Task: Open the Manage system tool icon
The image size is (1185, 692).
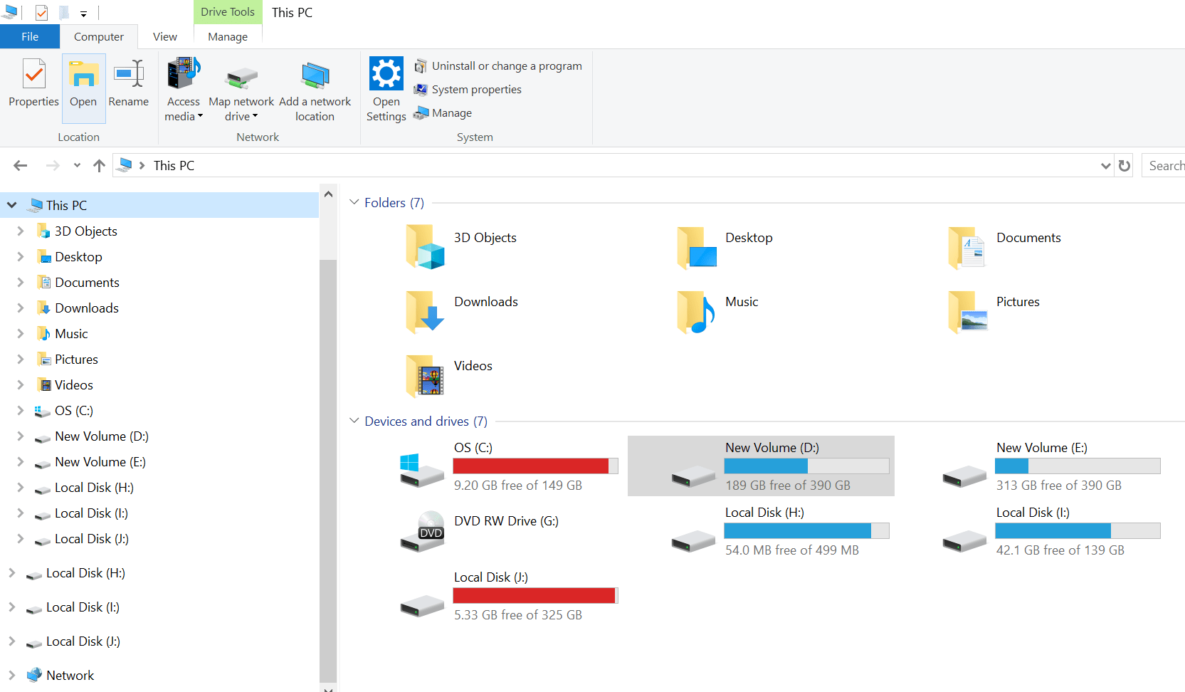Action: [421, 112]
